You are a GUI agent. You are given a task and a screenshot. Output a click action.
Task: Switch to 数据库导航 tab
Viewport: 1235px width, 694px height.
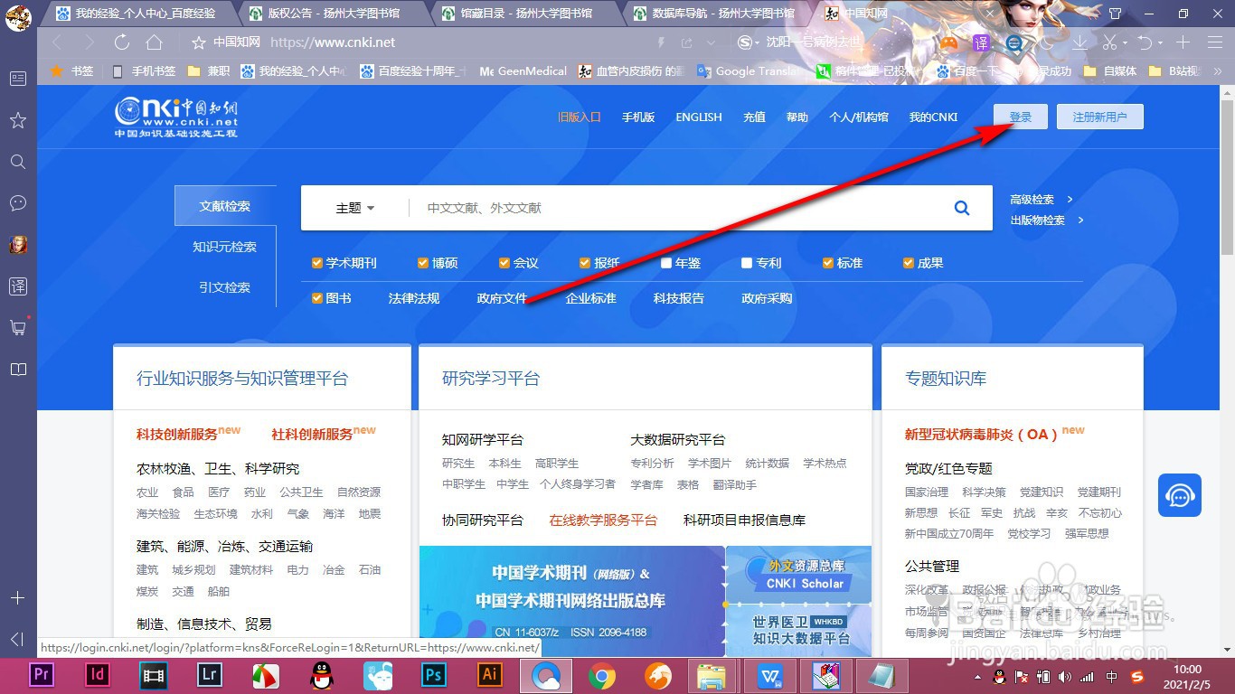(718, 14)
